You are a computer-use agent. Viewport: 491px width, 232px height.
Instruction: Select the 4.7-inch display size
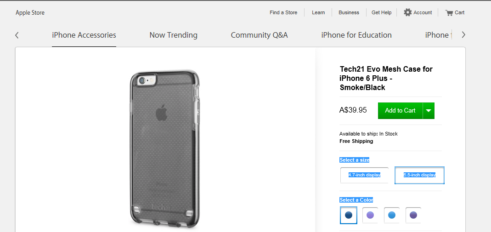tap(364, 175)
